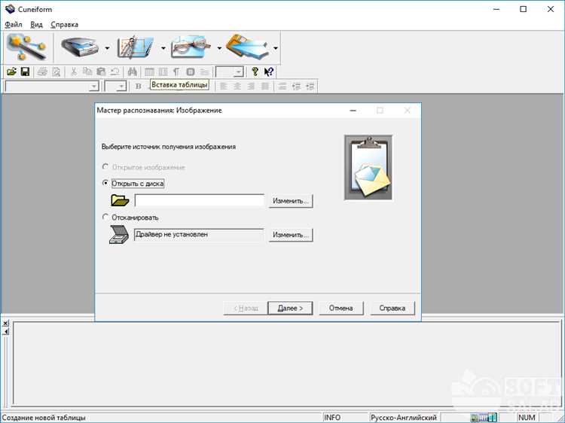
Task: Click Изменить button next to file path
Action: (291, 201)
